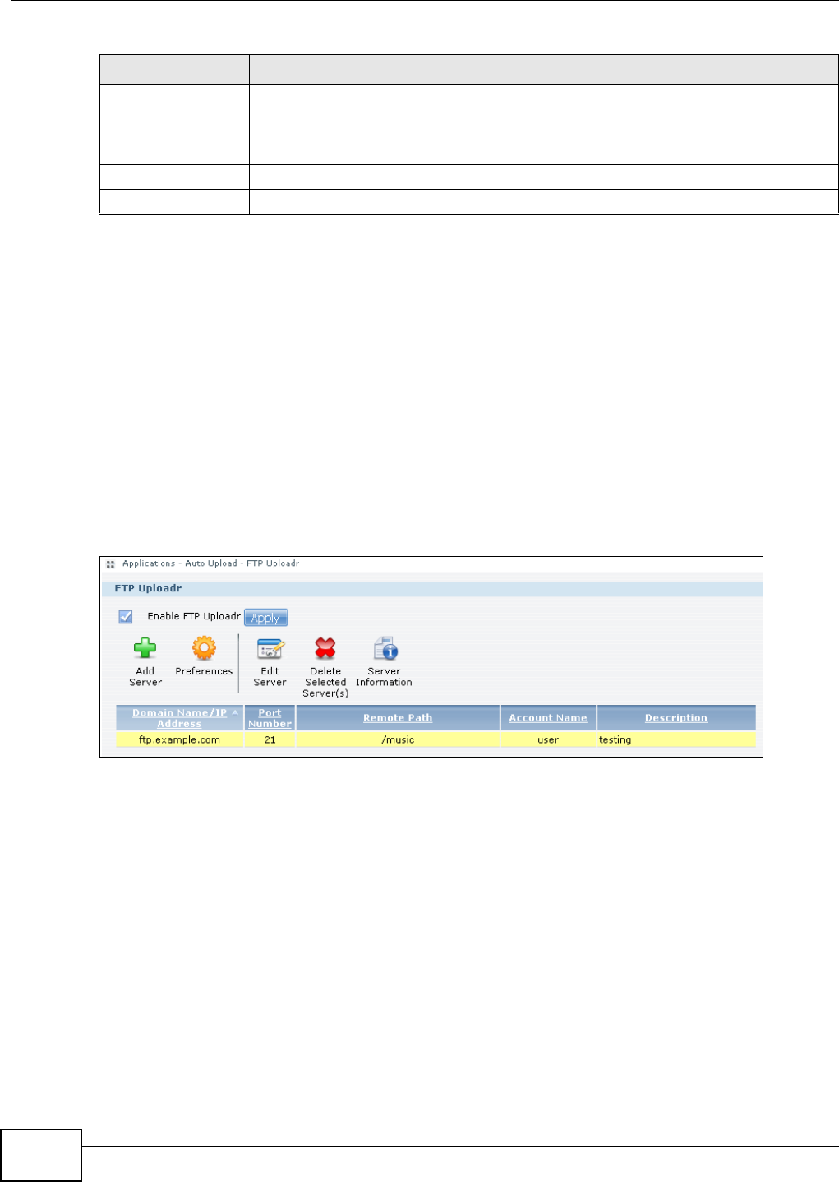Viewport: 839px width, 1182px height.
Task: Click the sort arrow in the Domain Name header
Action: pyautogui.click(x=235, y=712)
